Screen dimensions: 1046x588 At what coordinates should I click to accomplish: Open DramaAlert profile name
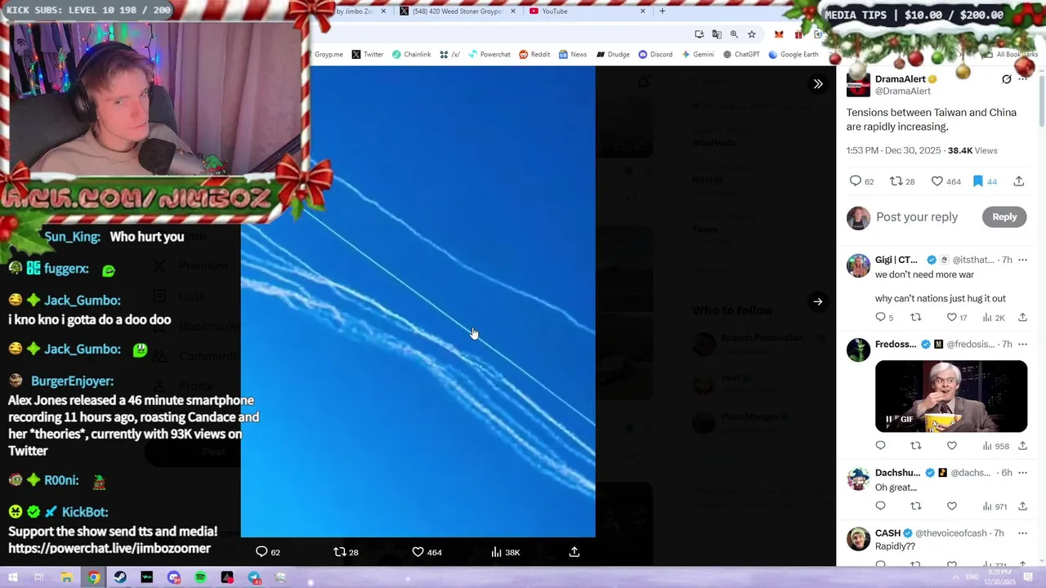pos(901,79)
